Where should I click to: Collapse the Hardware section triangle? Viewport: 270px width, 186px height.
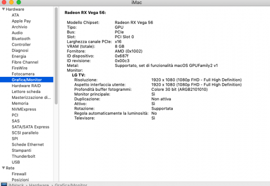point(3,9)
